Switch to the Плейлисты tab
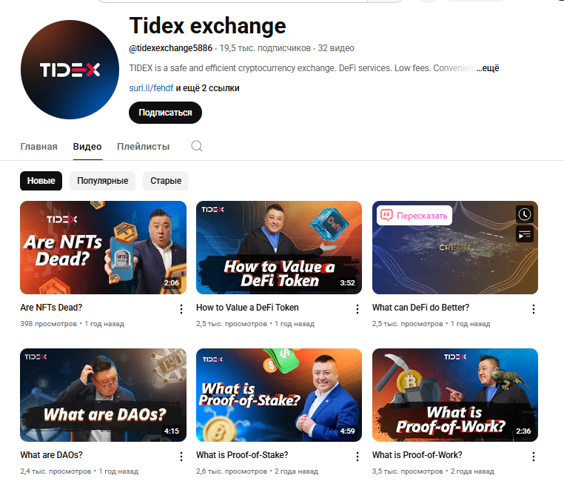564x487 pixels. (x=143, y=147)
